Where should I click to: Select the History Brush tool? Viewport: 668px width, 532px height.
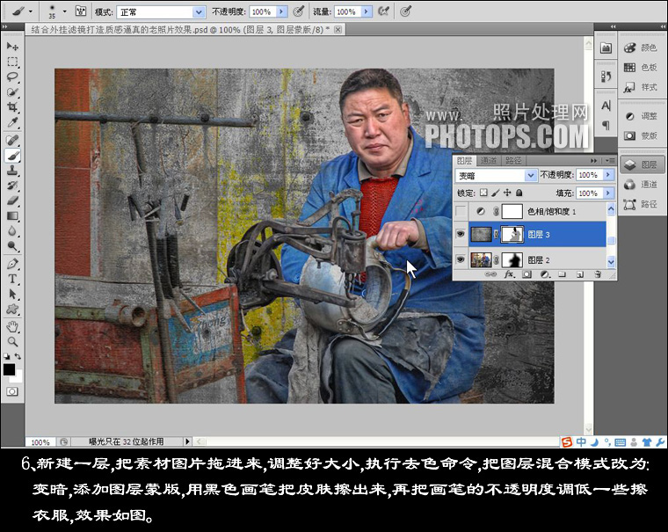pos(12,186)
